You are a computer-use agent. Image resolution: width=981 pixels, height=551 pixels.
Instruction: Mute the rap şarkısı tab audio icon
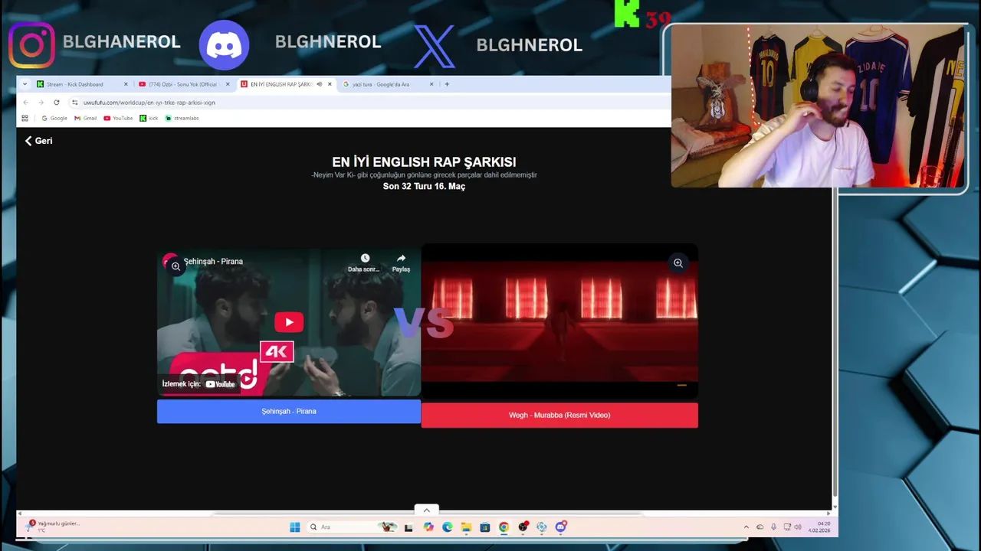click(x=319, y=84)
